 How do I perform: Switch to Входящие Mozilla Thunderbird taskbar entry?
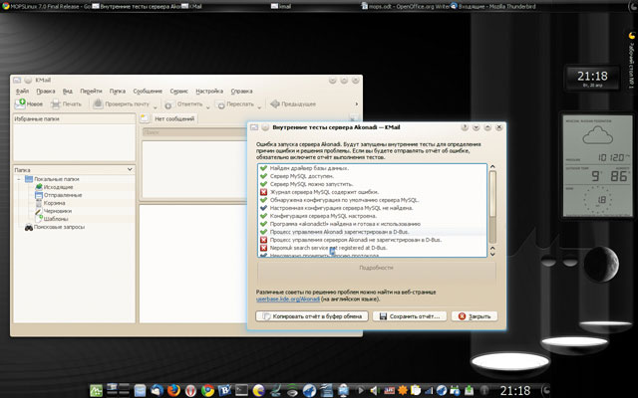(x=493, y=6)
